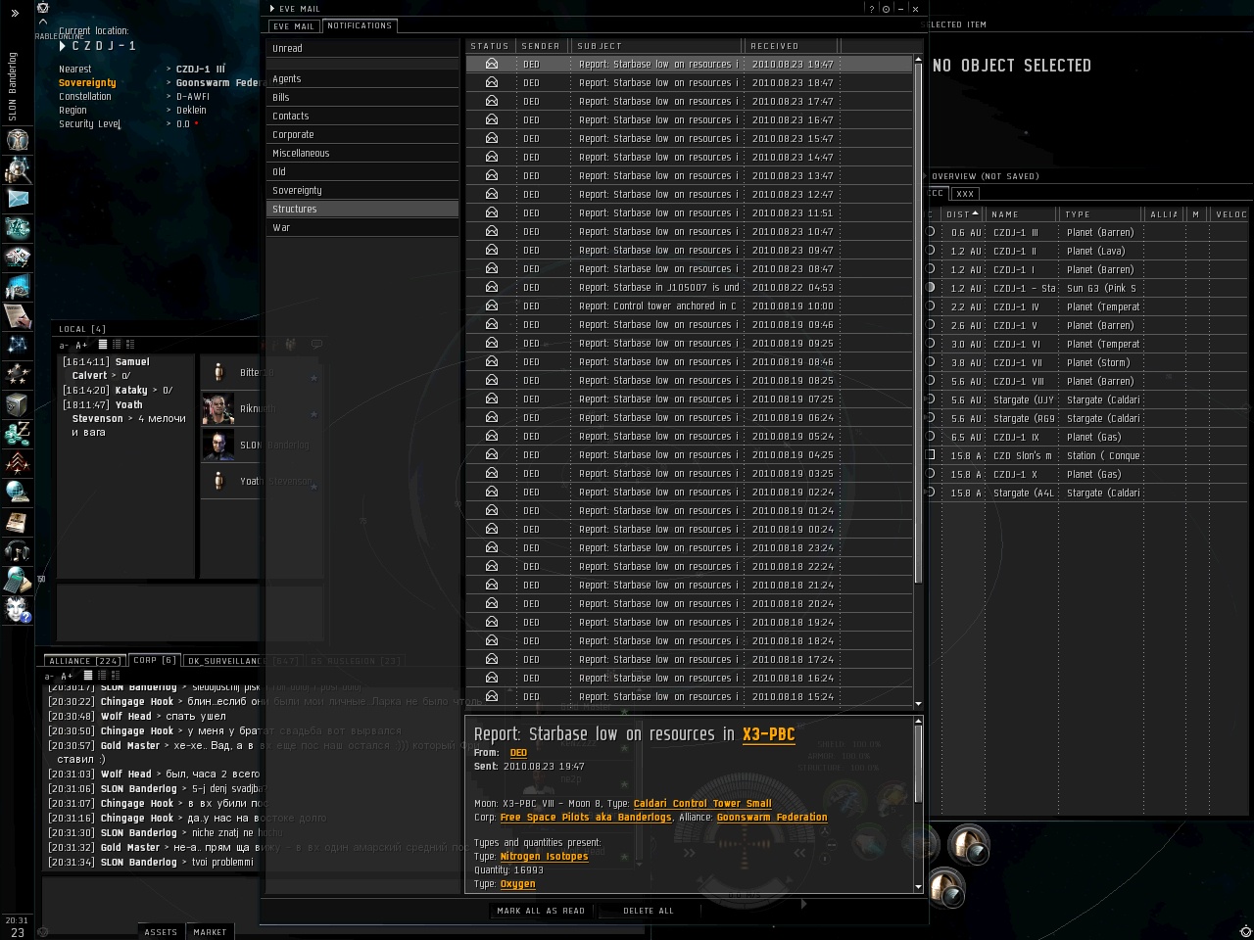Click the envelope icon for the 2010.08.19 10:00 notification
The image size is (1254, 940).
492,305
